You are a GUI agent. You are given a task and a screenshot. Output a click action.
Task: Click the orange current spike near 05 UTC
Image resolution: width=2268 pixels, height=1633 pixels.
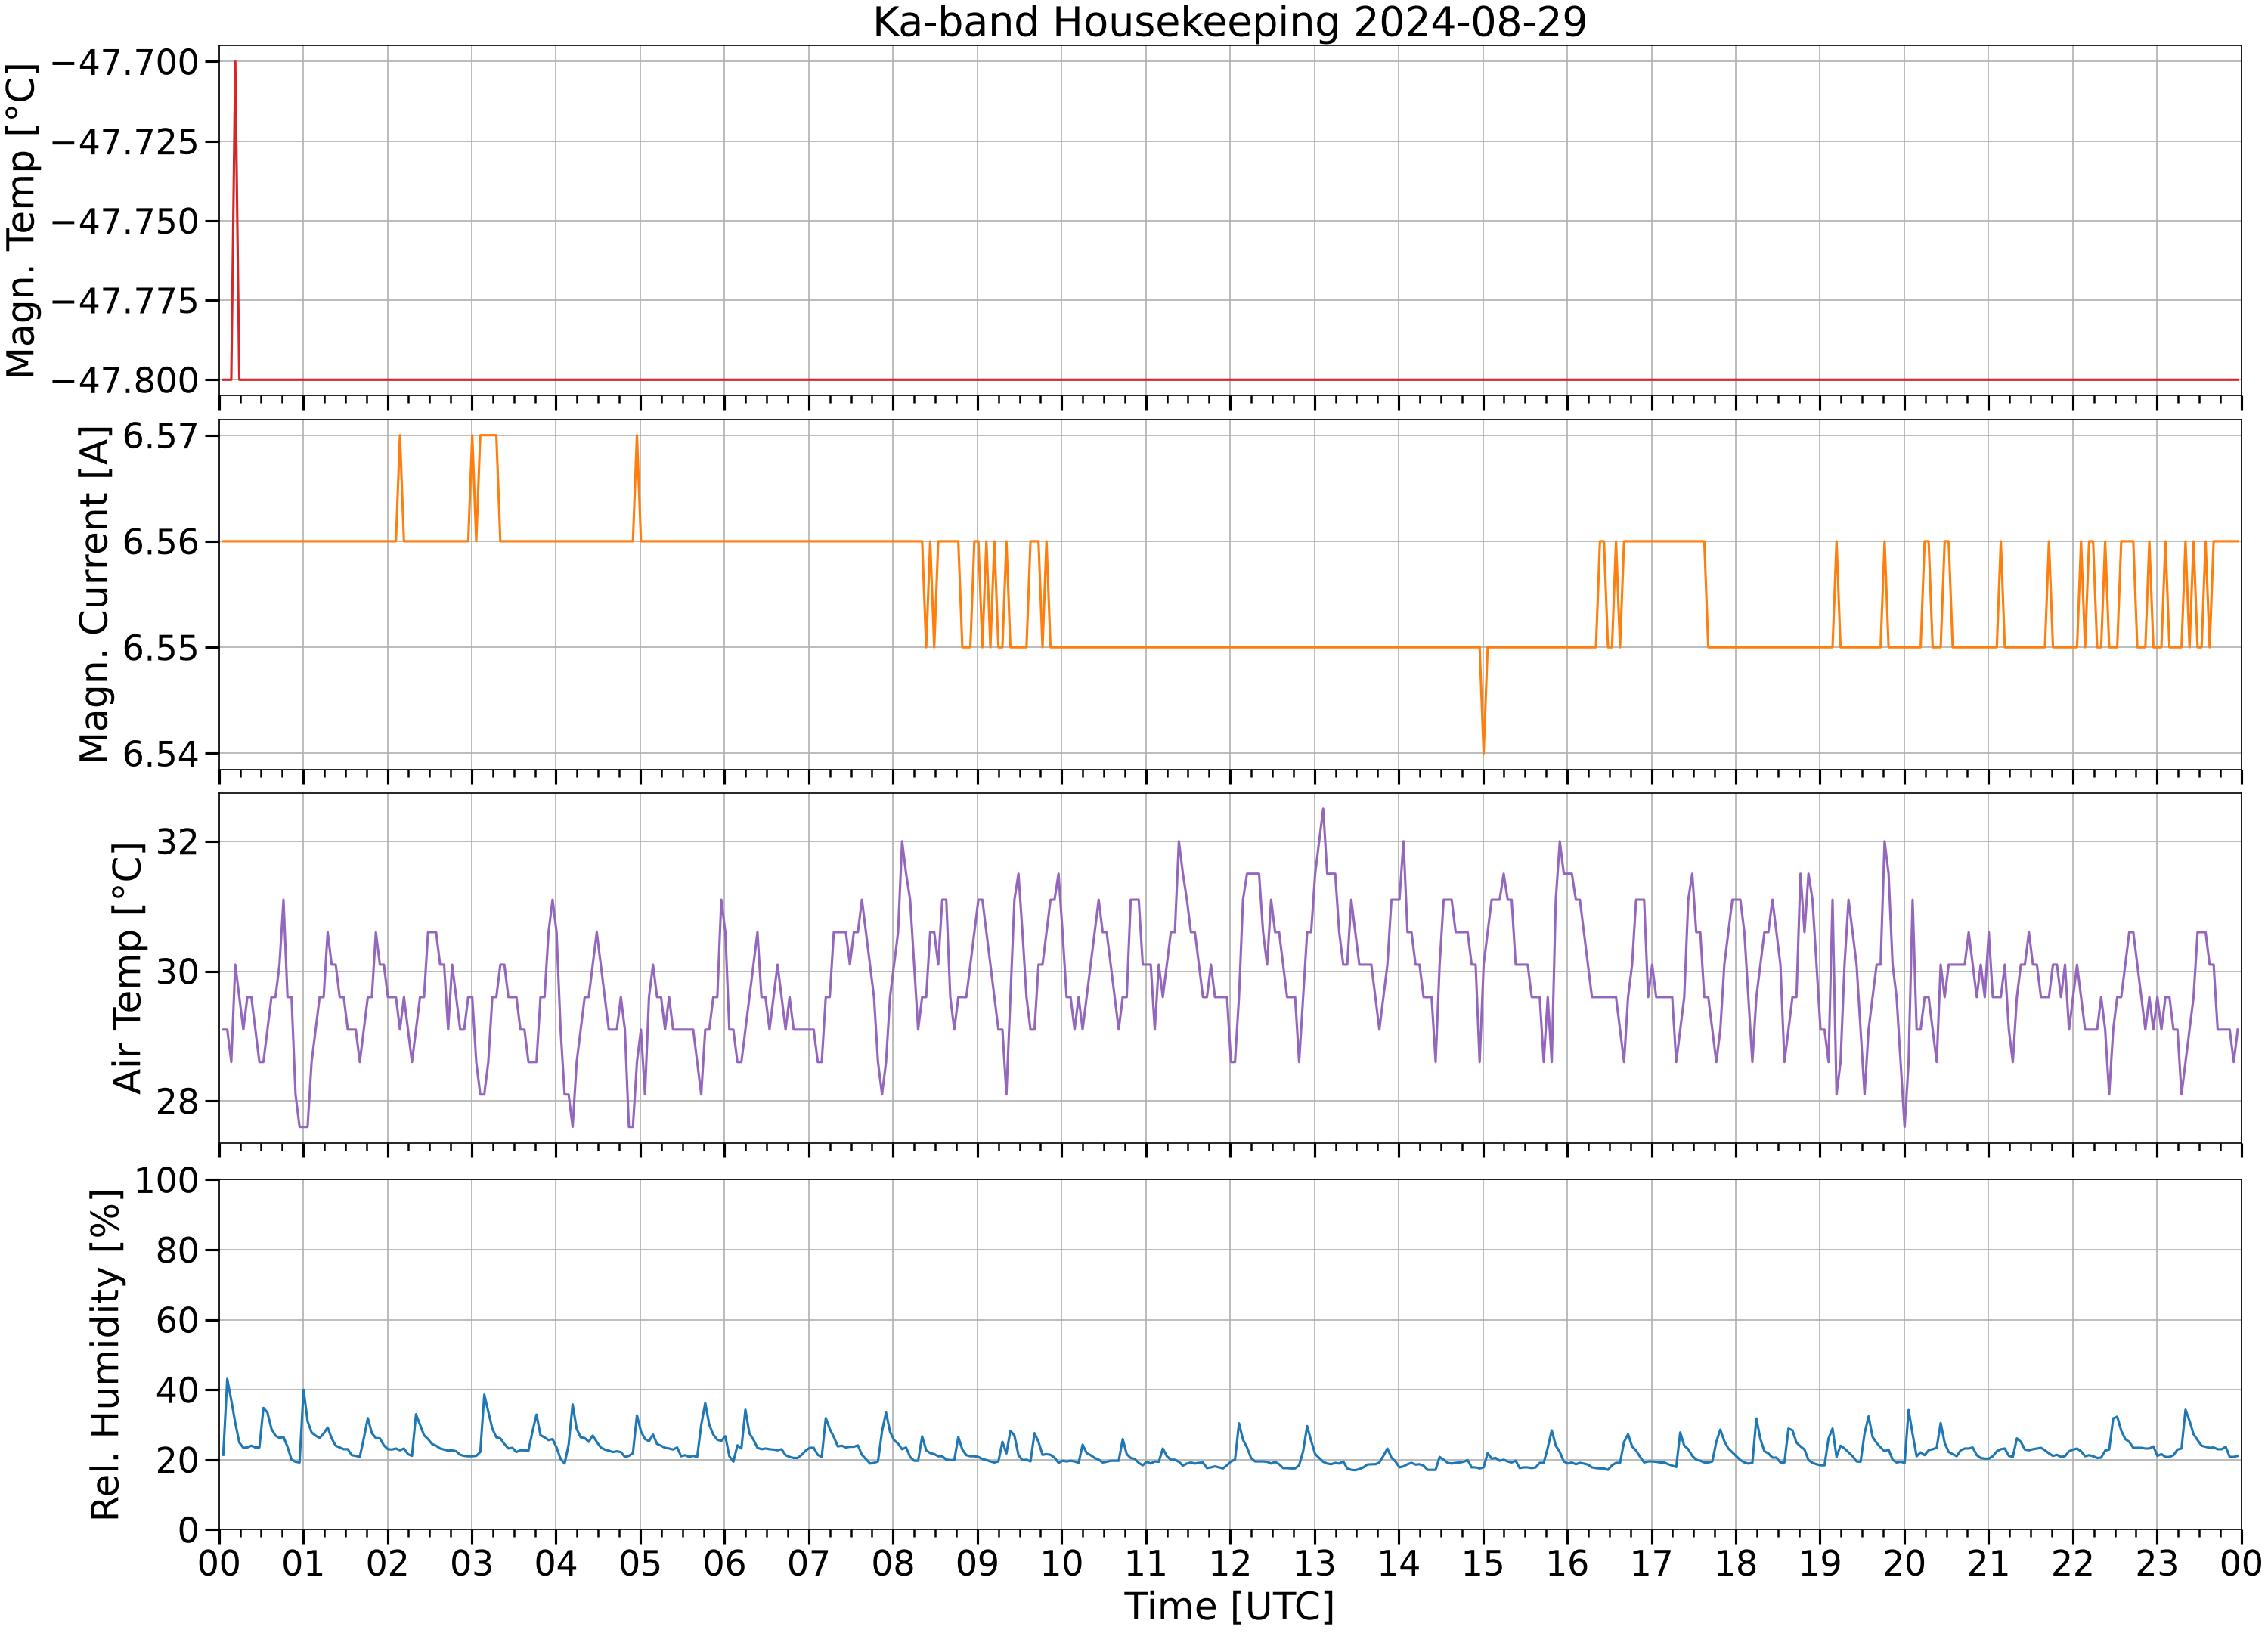tap(636, 437)
